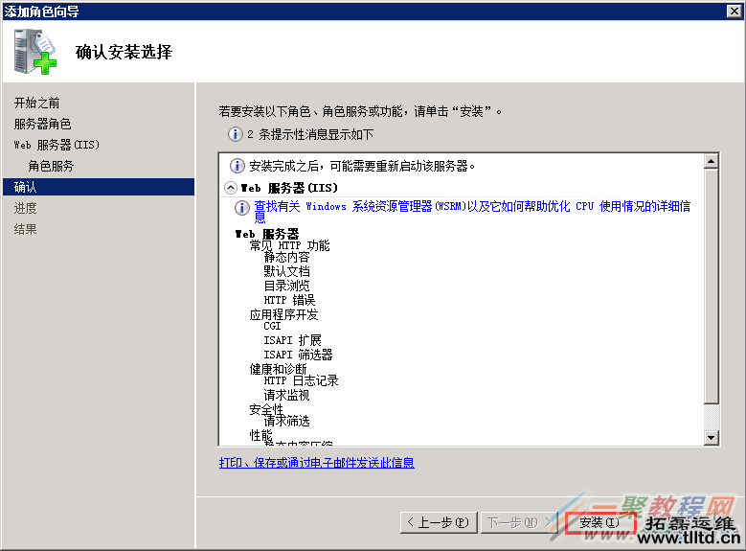Viewport: 746px width, 551px height.
Task: Click the scrollbar up arrow in details list
Action: pyautogui.click(x=711, y=161)
